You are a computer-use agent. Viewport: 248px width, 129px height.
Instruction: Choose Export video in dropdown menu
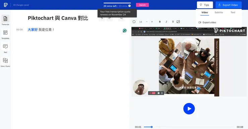pos(207,22)
